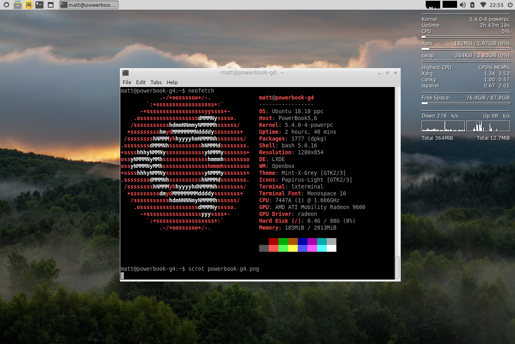Image resolution: width=515 pixels, height=344 pixels.
Task: Open the Tabs menu in lxterminal
Action: (x=156, y=82)
